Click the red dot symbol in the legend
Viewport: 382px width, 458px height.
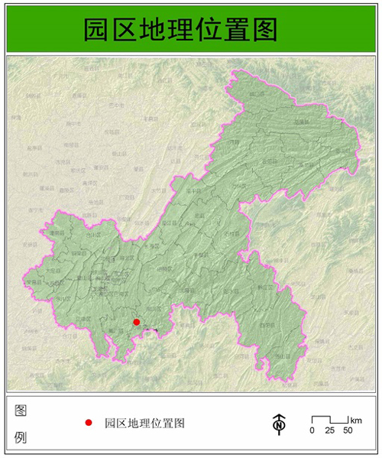pyautogui.click(x=89, y=422)
